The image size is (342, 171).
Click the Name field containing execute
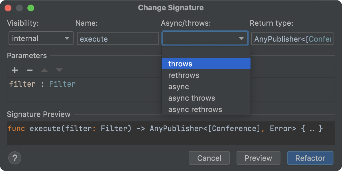click(118, 39)
